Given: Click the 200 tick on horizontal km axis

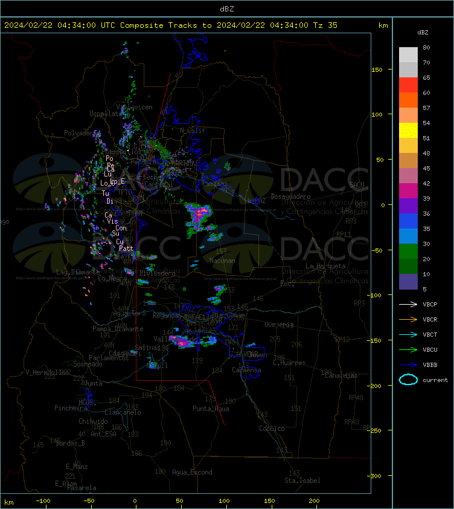Looking at the screenshot, I should pos(314,501).
